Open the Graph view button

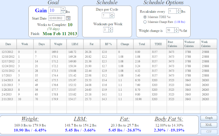209,118
